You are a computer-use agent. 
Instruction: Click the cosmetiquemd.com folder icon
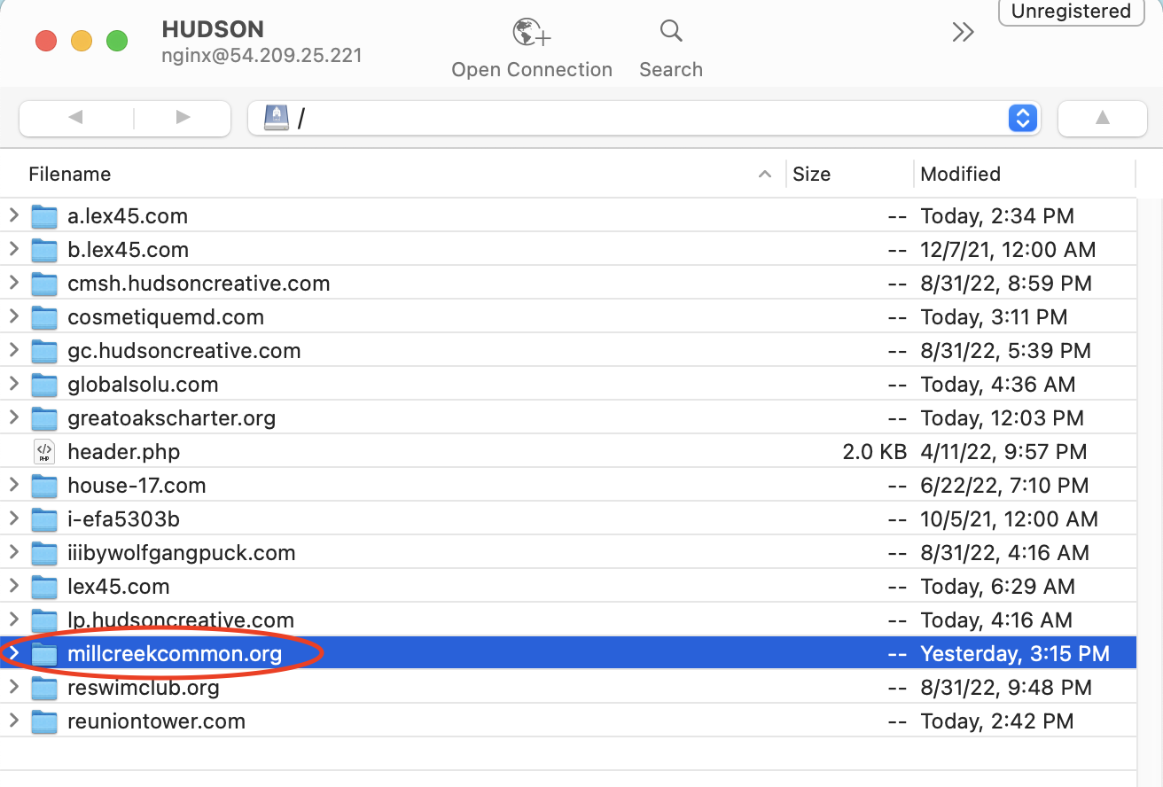coord(44,317)
